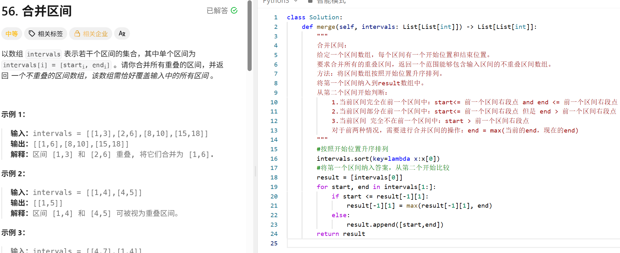Click the 示例 2 heading
Screen dimensions: 620x253
point(13,174)
